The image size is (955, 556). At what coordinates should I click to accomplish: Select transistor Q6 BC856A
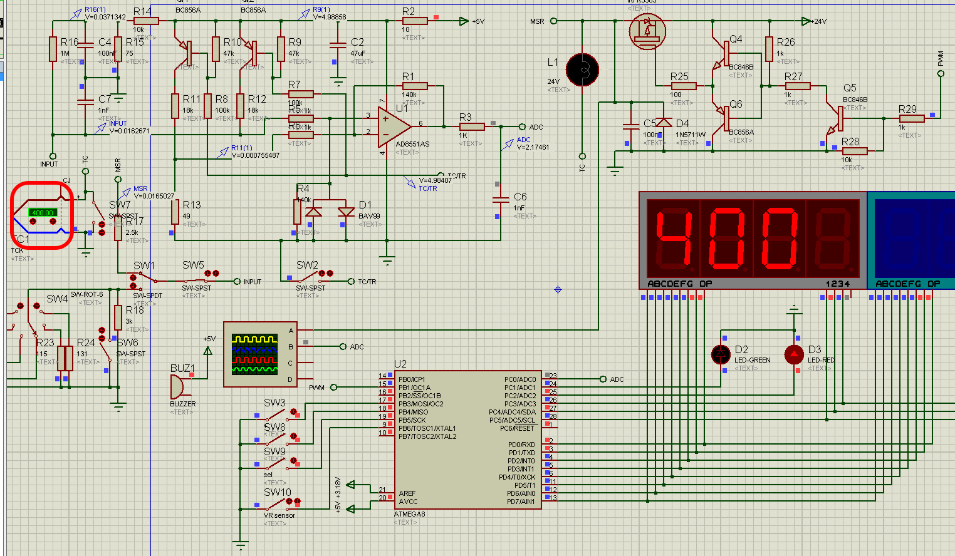tap(721, 117)
